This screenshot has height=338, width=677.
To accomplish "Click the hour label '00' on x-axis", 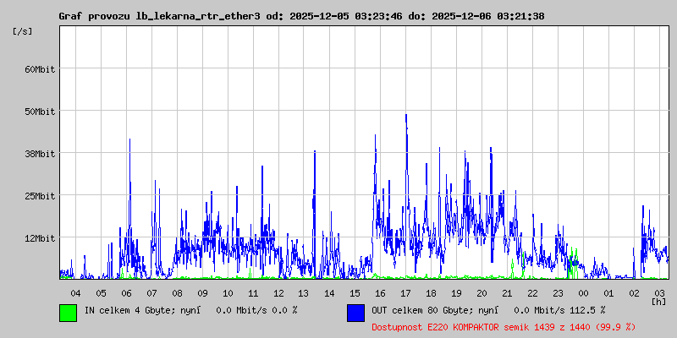I will coord(583,293).
